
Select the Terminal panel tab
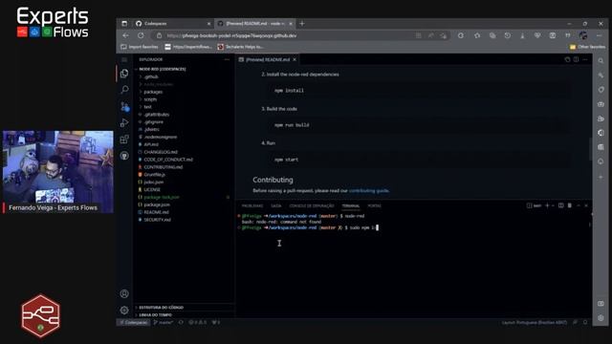pos(351,205)
